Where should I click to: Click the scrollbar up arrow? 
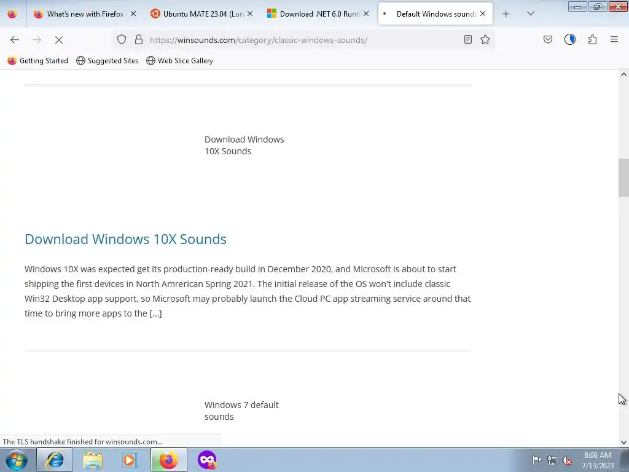click(x=623, y=74)
